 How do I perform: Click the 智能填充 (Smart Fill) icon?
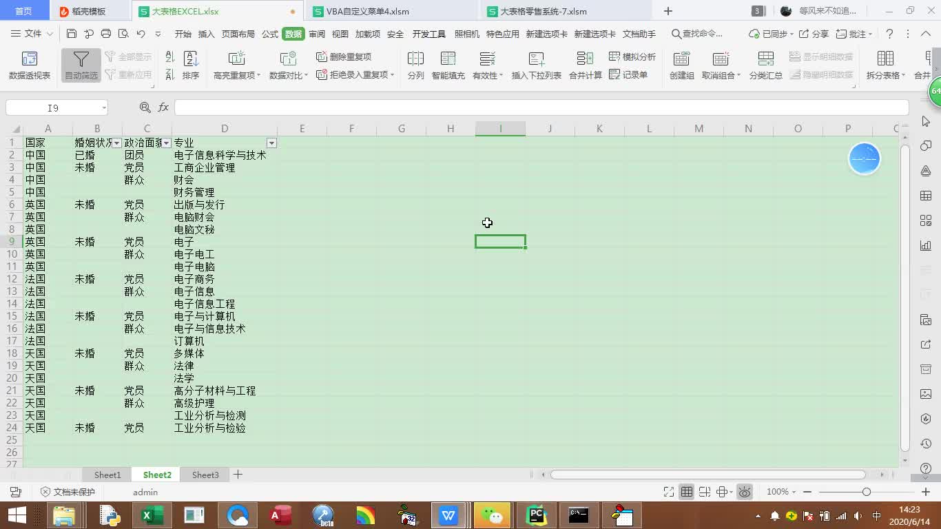449,65
